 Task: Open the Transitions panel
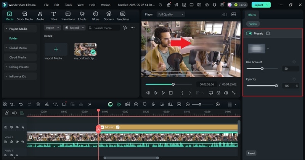click(x=68, y=16)
